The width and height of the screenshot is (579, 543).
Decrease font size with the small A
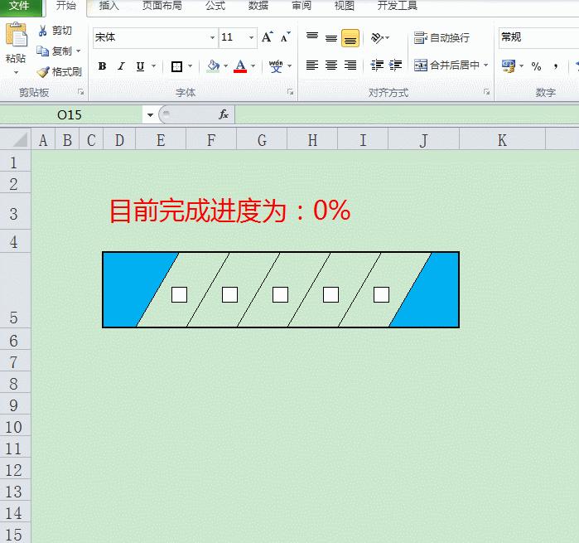point(285,37)
